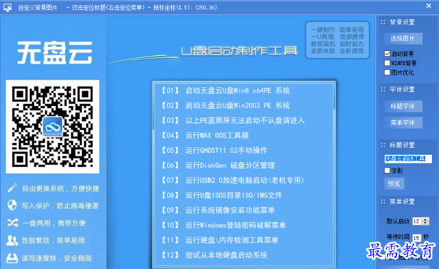The image size is (439, 269).
Task: Click the shield icon beside 写入保护
Action: pyautogui.click(x=12, y=205)
